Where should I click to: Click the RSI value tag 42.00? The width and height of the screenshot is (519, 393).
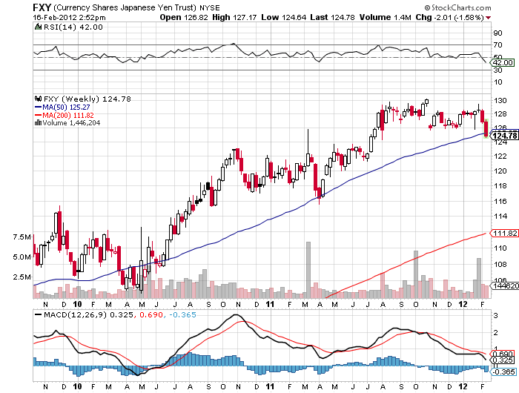tap(503, 63)
